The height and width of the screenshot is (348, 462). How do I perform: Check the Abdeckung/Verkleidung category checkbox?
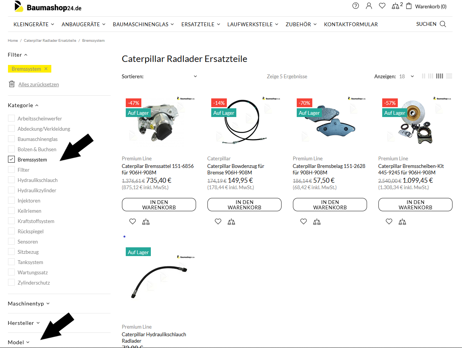click(11, 128)
